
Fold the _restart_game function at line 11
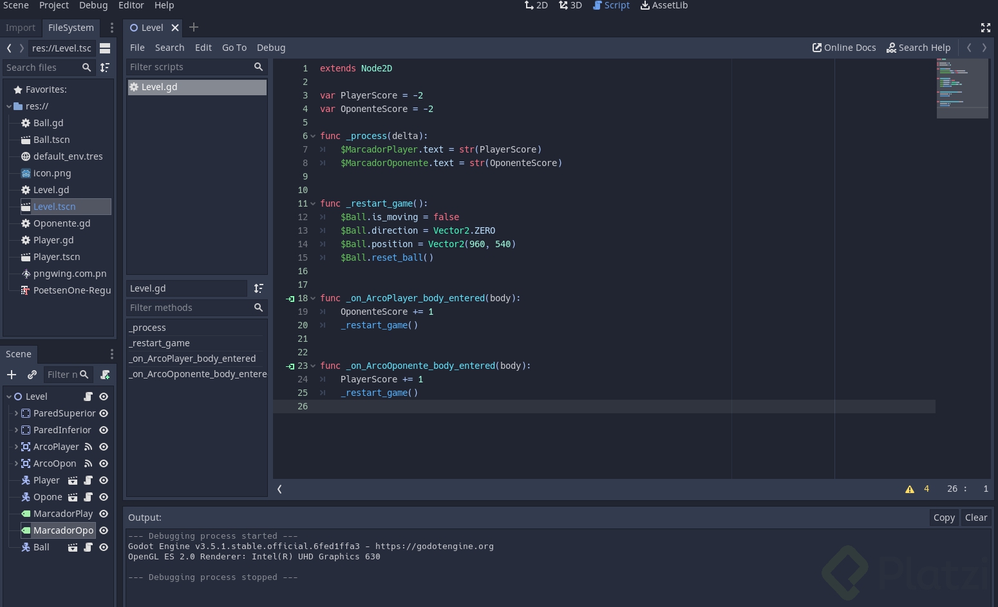click(313, 204)
